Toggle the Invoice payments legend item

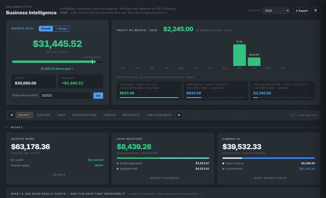tap(129, 163)
